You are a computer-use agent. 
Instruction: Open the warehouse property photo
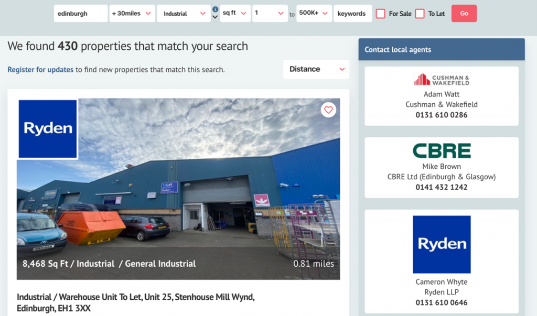pyautogui.click(x=178, y=189)
